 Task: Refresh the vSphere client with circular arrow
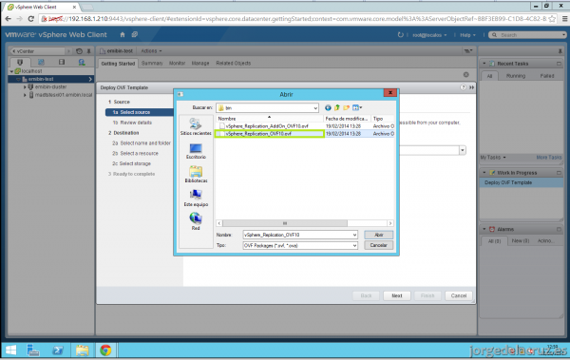click(400, 35)
